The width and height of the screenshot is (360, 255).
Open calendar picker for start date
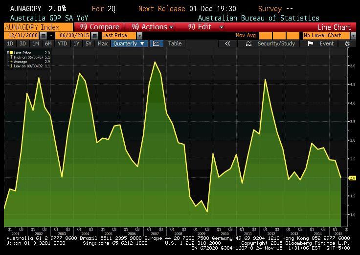[x=45, y=36]
